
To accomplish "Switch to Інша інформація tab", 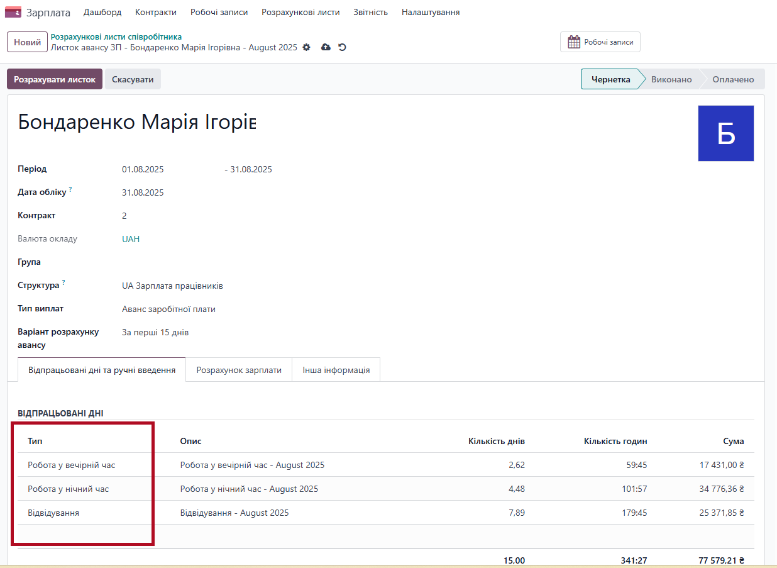I will point(336,370).
